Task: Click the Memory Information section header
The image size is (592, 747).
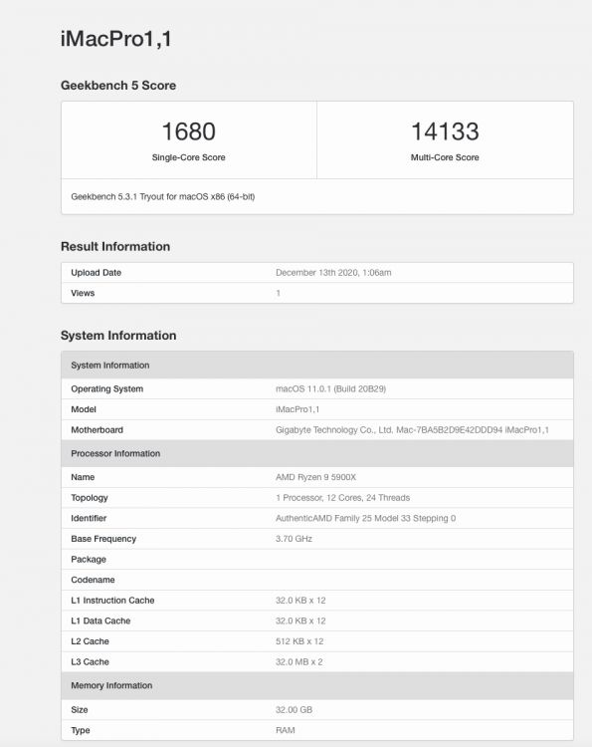Action: 317,685
